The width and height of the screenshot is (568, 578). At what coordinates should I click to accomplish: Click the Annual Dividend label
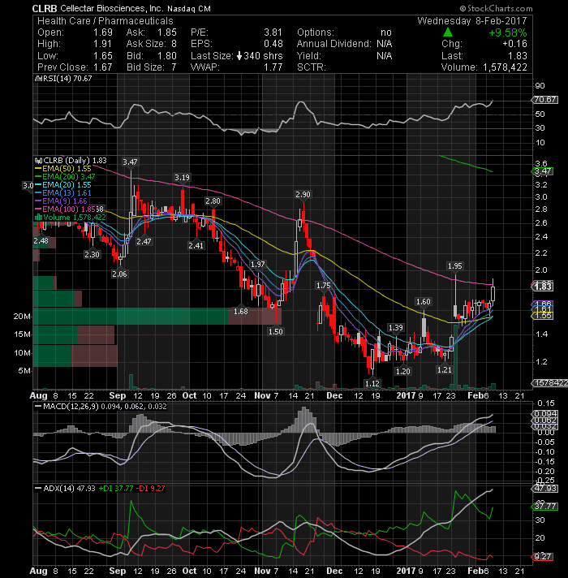pyautogui.click(x=333, y=44)
